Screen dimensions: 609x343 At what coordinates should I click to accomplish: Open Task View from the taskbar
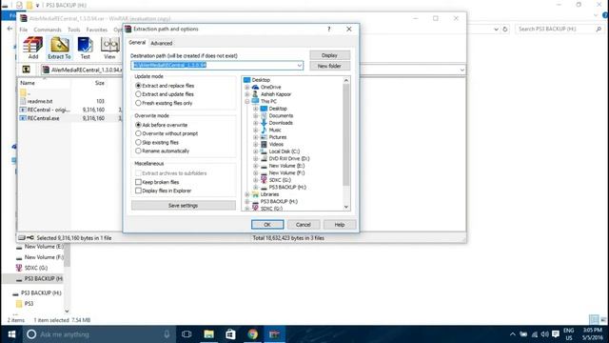(x=187, y=334)
